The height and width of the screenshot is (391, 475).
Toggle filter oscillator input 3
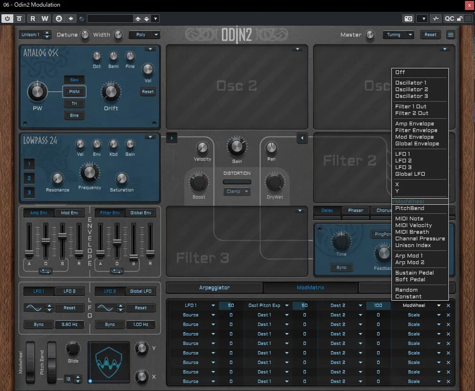(29, 192)
